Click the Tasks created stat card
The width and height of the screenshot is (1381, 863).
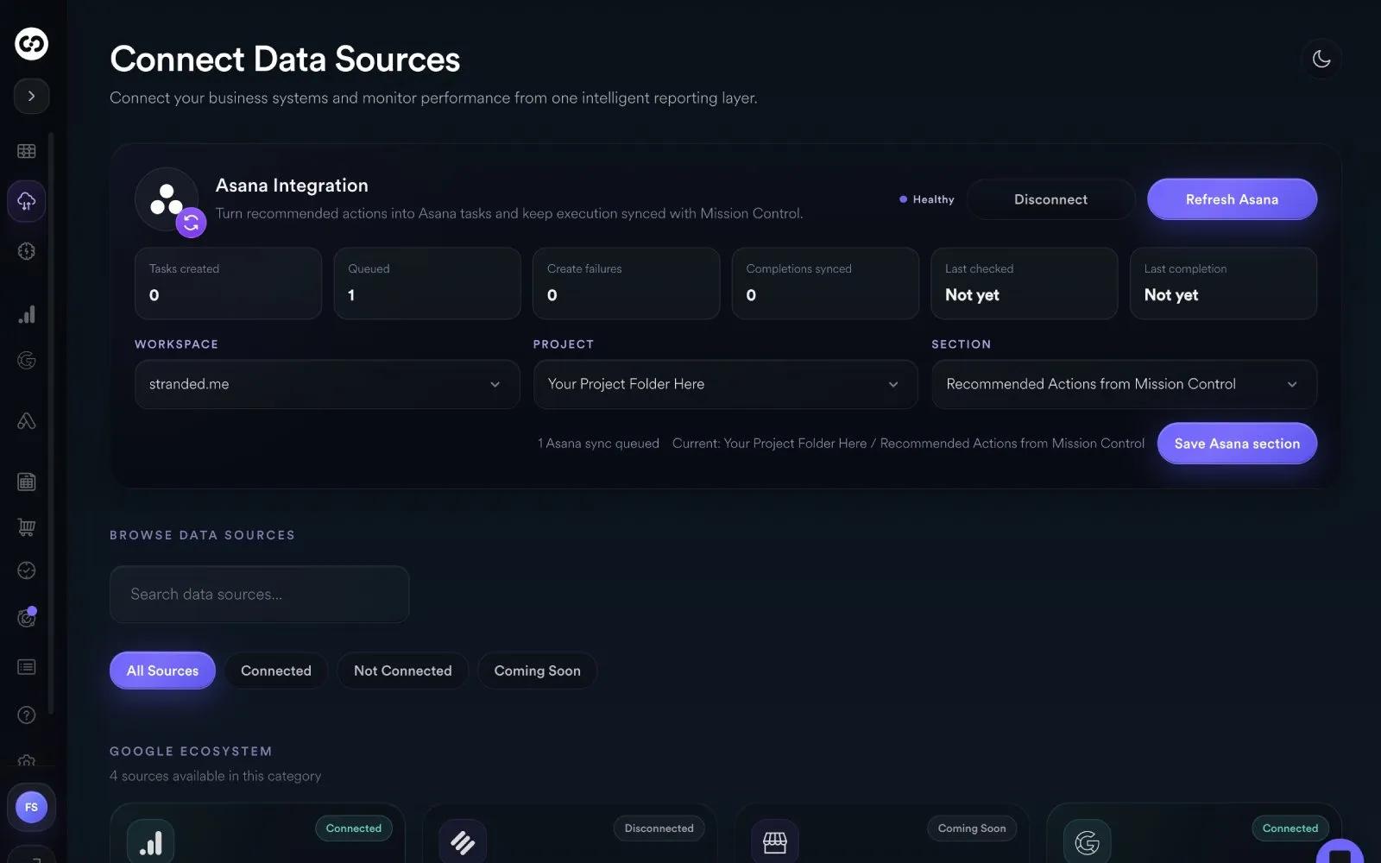[x=228, y=283]
